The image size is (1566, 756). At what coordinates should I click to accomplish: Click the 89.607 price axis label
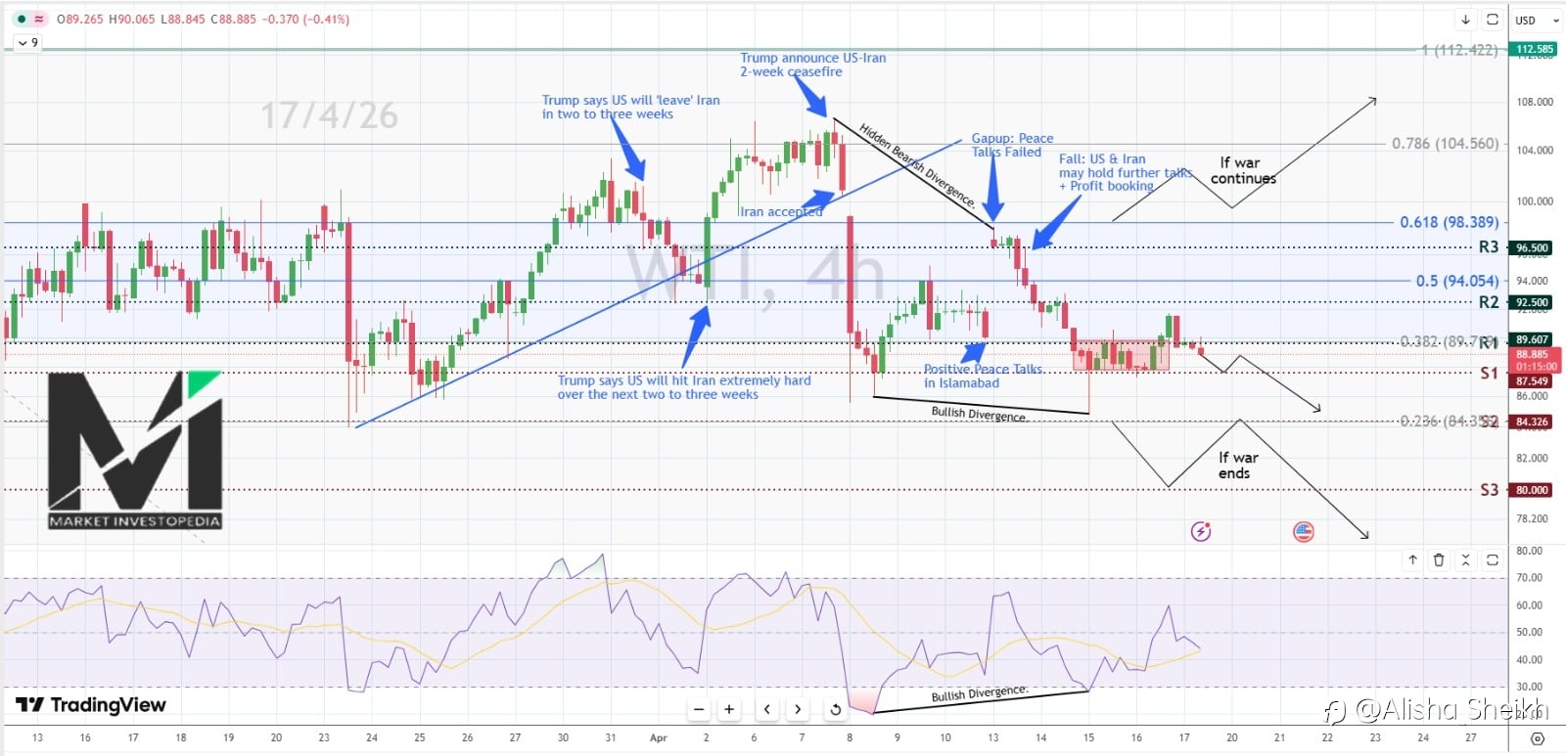click(x=1532, y=339)
